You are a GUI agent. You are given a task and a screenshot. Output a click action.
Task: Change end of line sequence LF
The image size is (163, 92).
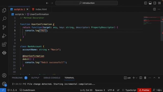pos(118,90)
